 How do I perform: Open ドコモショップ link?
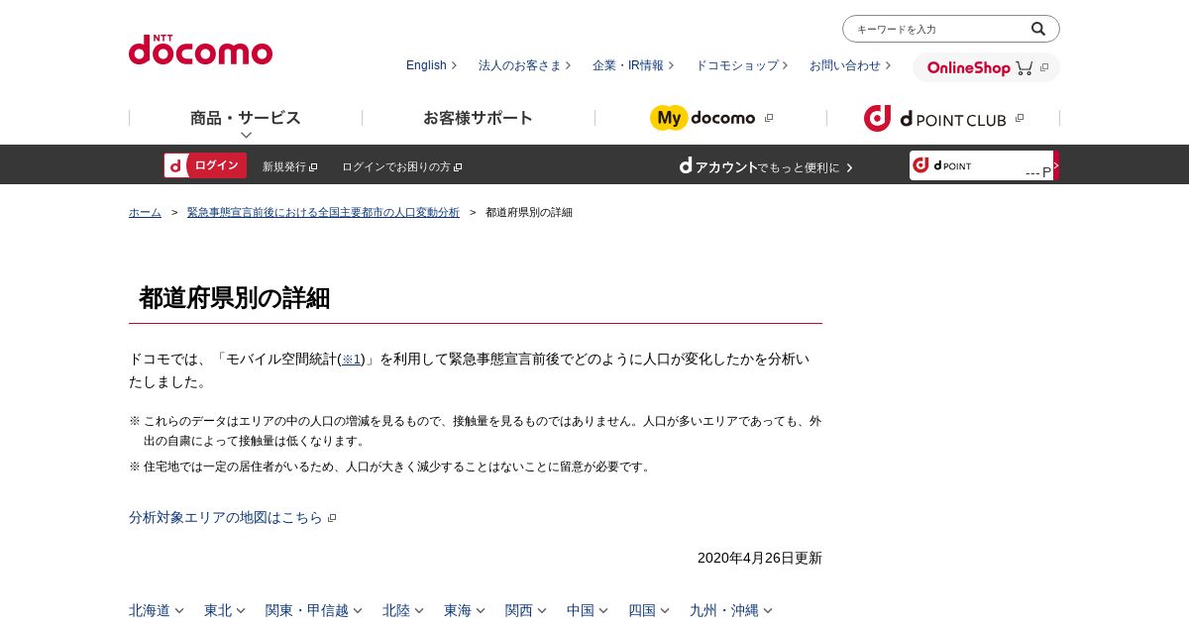click(741, 65)
